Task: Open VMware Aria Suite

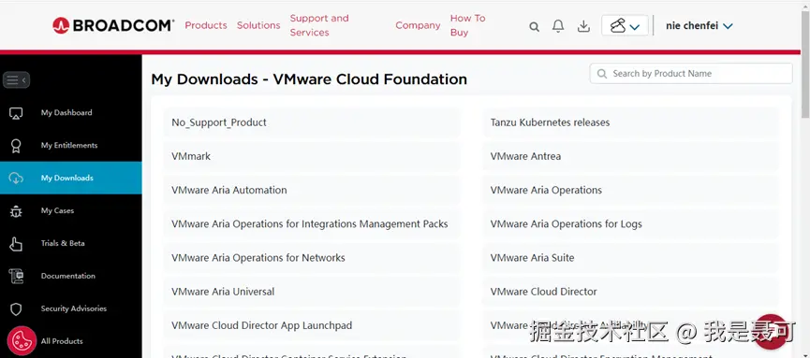Action: [630, 258]
